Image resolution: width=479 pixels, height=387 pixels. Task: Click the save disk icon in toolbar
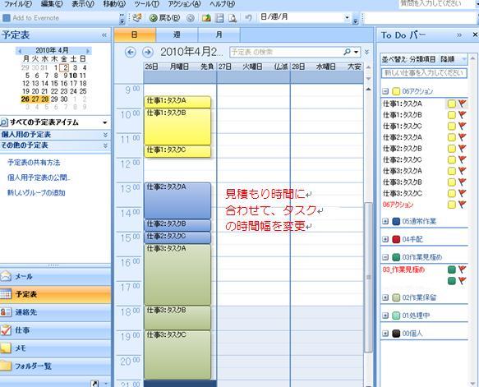(219, 18)
